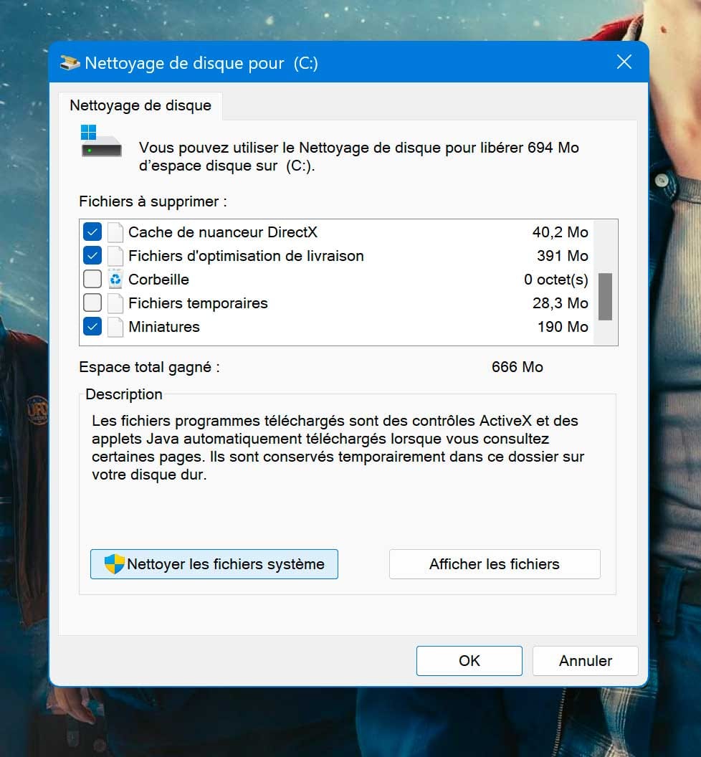Click the Espace total gagné label
The width and height of the screenshot is (701, 757).
pos(149,368)
